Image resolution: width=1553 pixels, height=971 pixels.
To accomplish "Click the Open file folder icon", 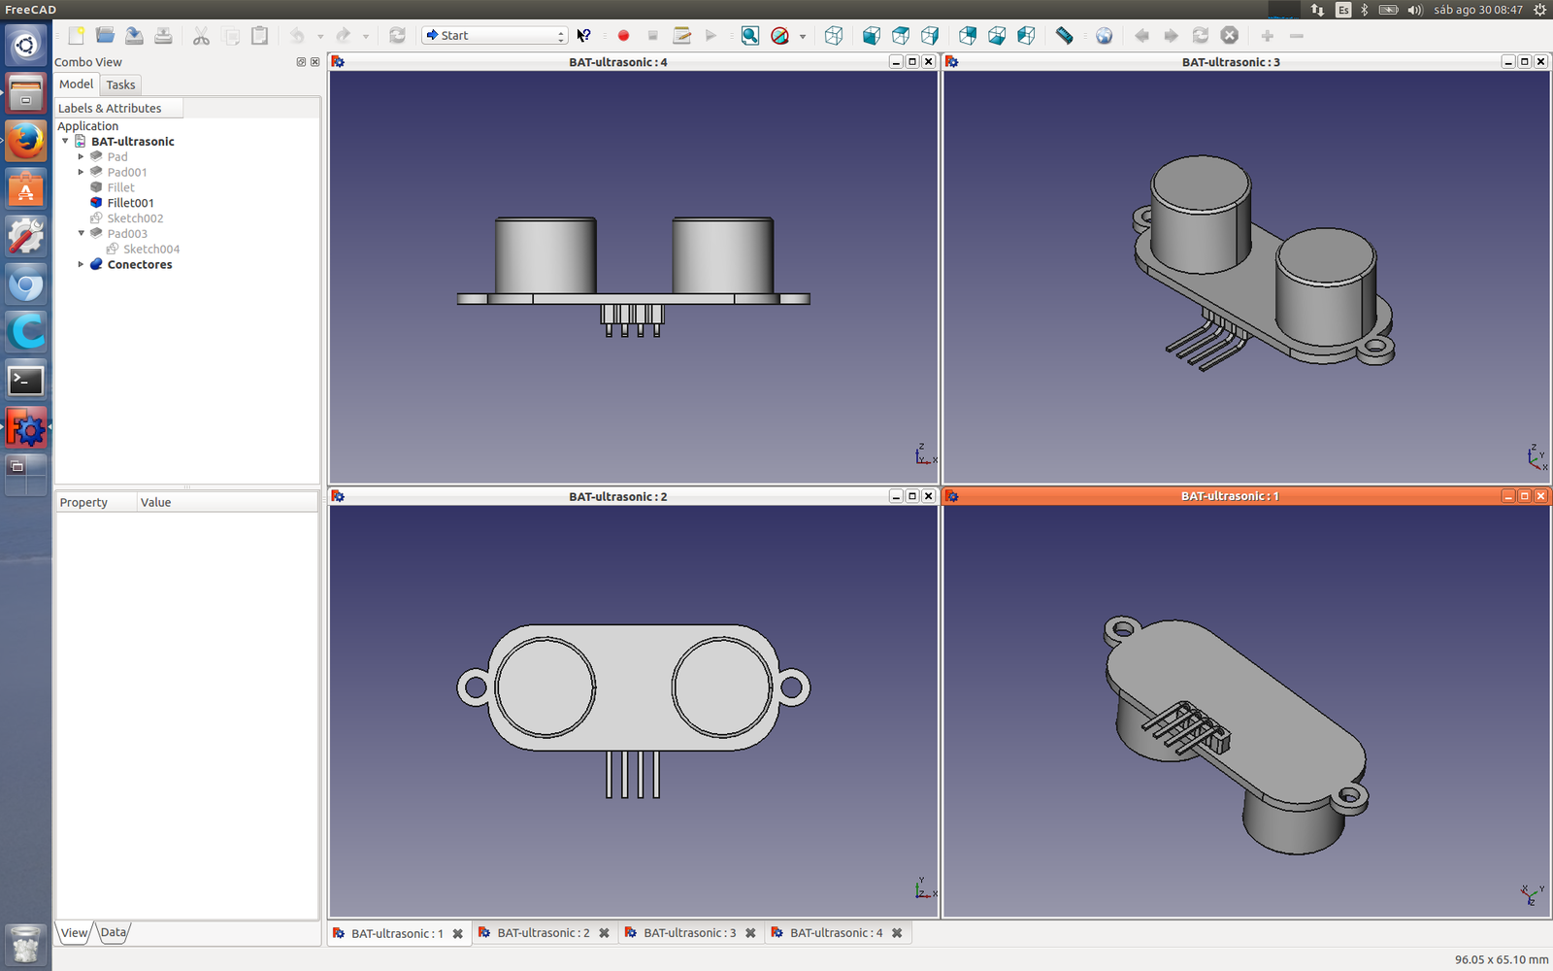I will [105, 36].
